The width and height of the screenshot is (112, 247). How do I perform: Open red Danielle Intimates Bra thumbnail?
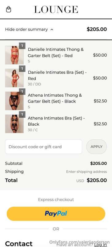(x=14, y=78)
